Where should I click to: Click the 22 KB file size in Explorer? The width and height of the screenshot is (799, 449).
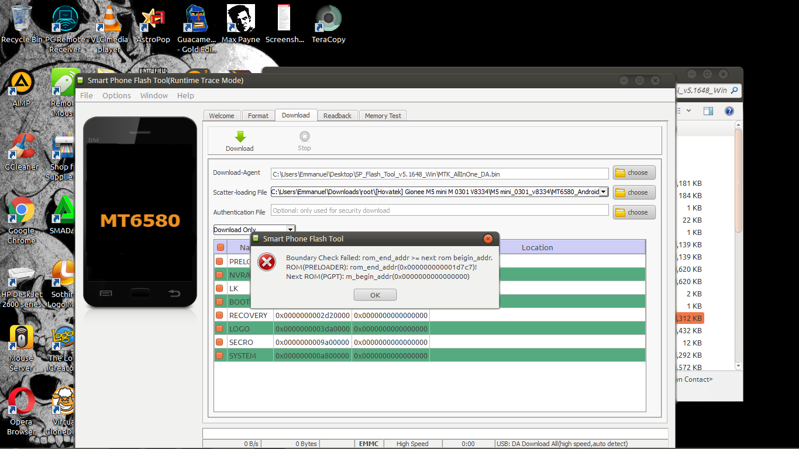coord(692,220)
